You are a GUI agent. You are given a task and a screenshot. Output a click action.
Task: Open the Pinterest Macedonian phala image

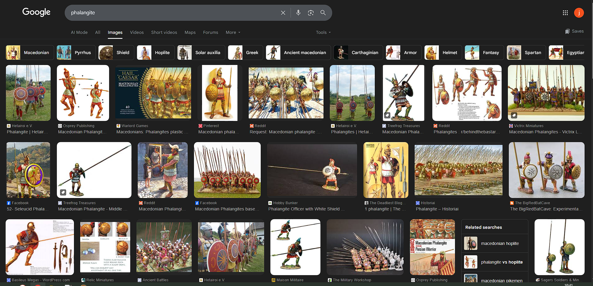click(x=220, y=93)
